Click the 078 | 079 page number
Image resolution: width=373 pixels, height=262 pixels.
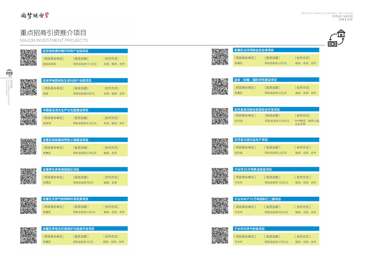[x=346, y=19]
